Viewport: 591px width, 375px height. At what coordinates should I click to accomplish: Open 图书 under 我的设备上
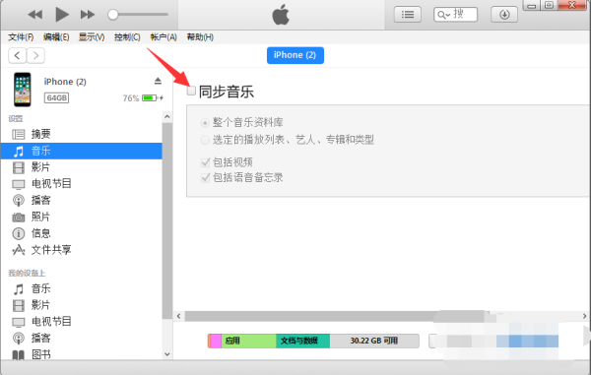point(82,354)
